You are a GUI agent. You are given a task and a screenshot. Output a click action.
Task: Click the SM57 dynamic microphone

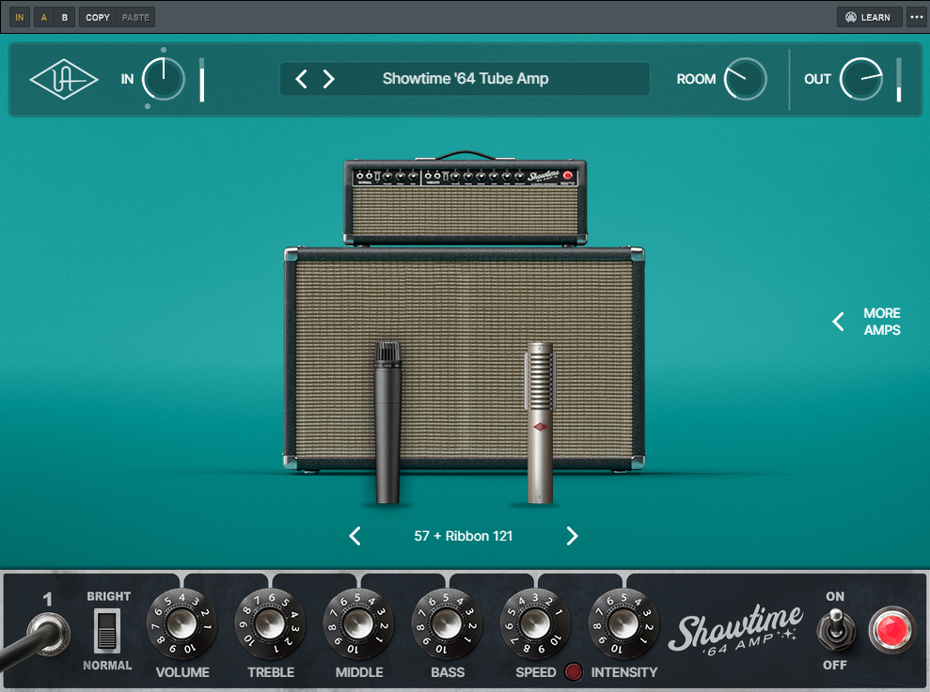click(388, 423)
